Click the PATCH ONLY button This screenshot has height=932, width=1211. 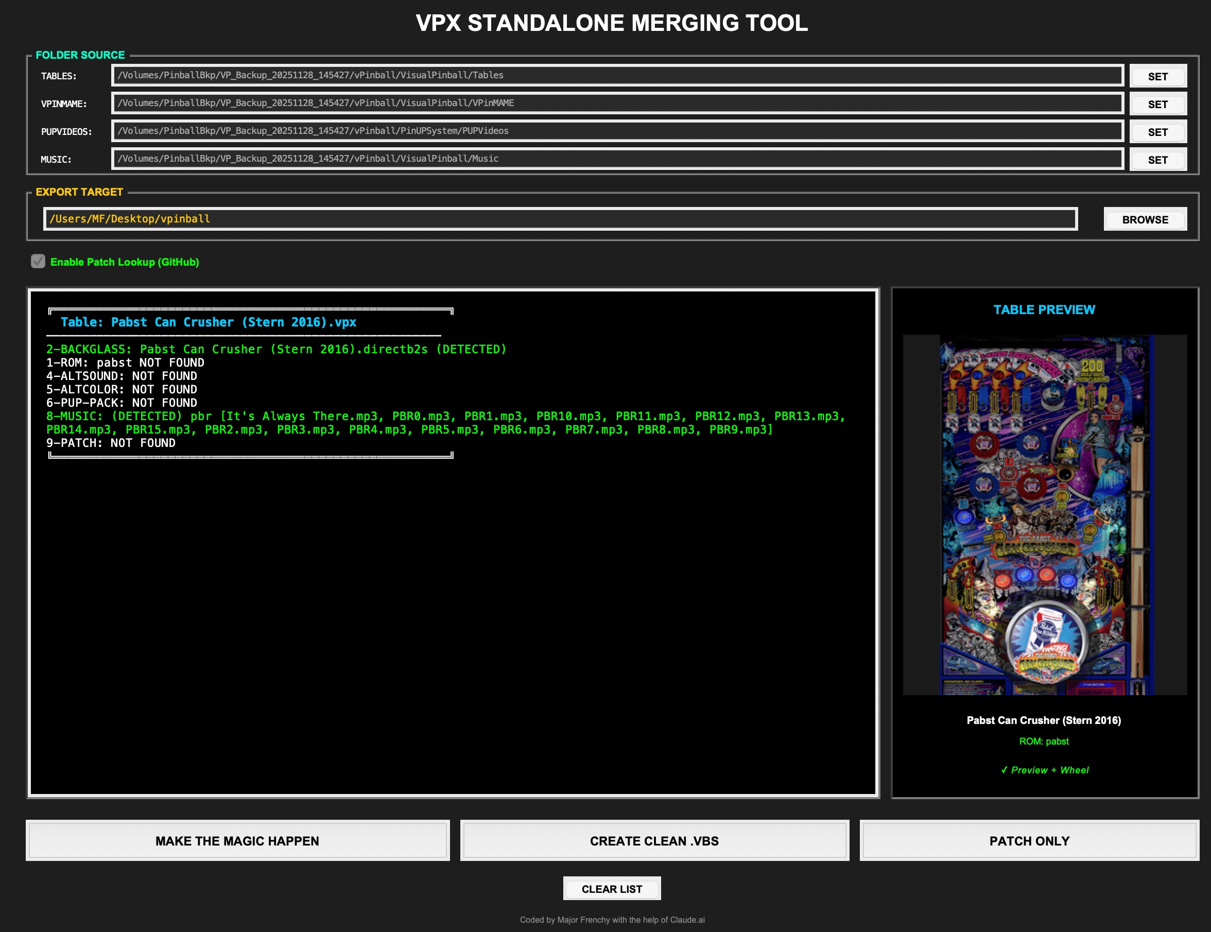pos(1029,840)
